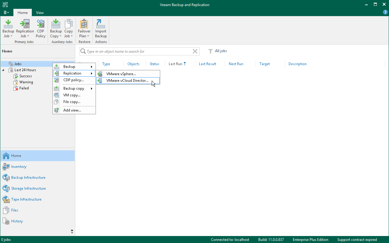Viewport: 389px width, 243px height.
Task: Select VMware vSphere replication option
Action: (x=128, y=74)
